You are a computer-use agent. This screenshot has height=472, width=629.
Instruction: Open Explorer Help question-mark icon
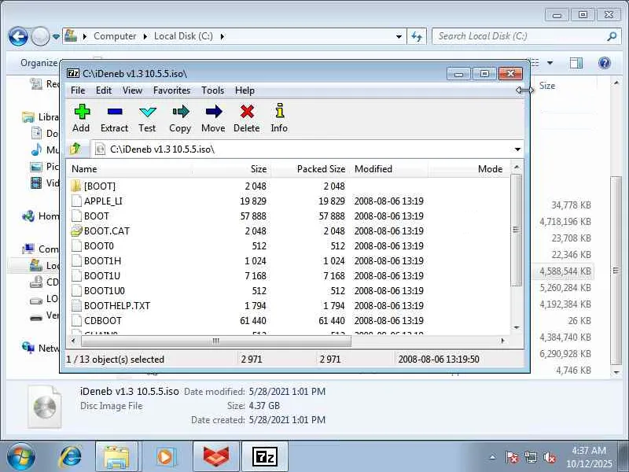coord(604,63)
